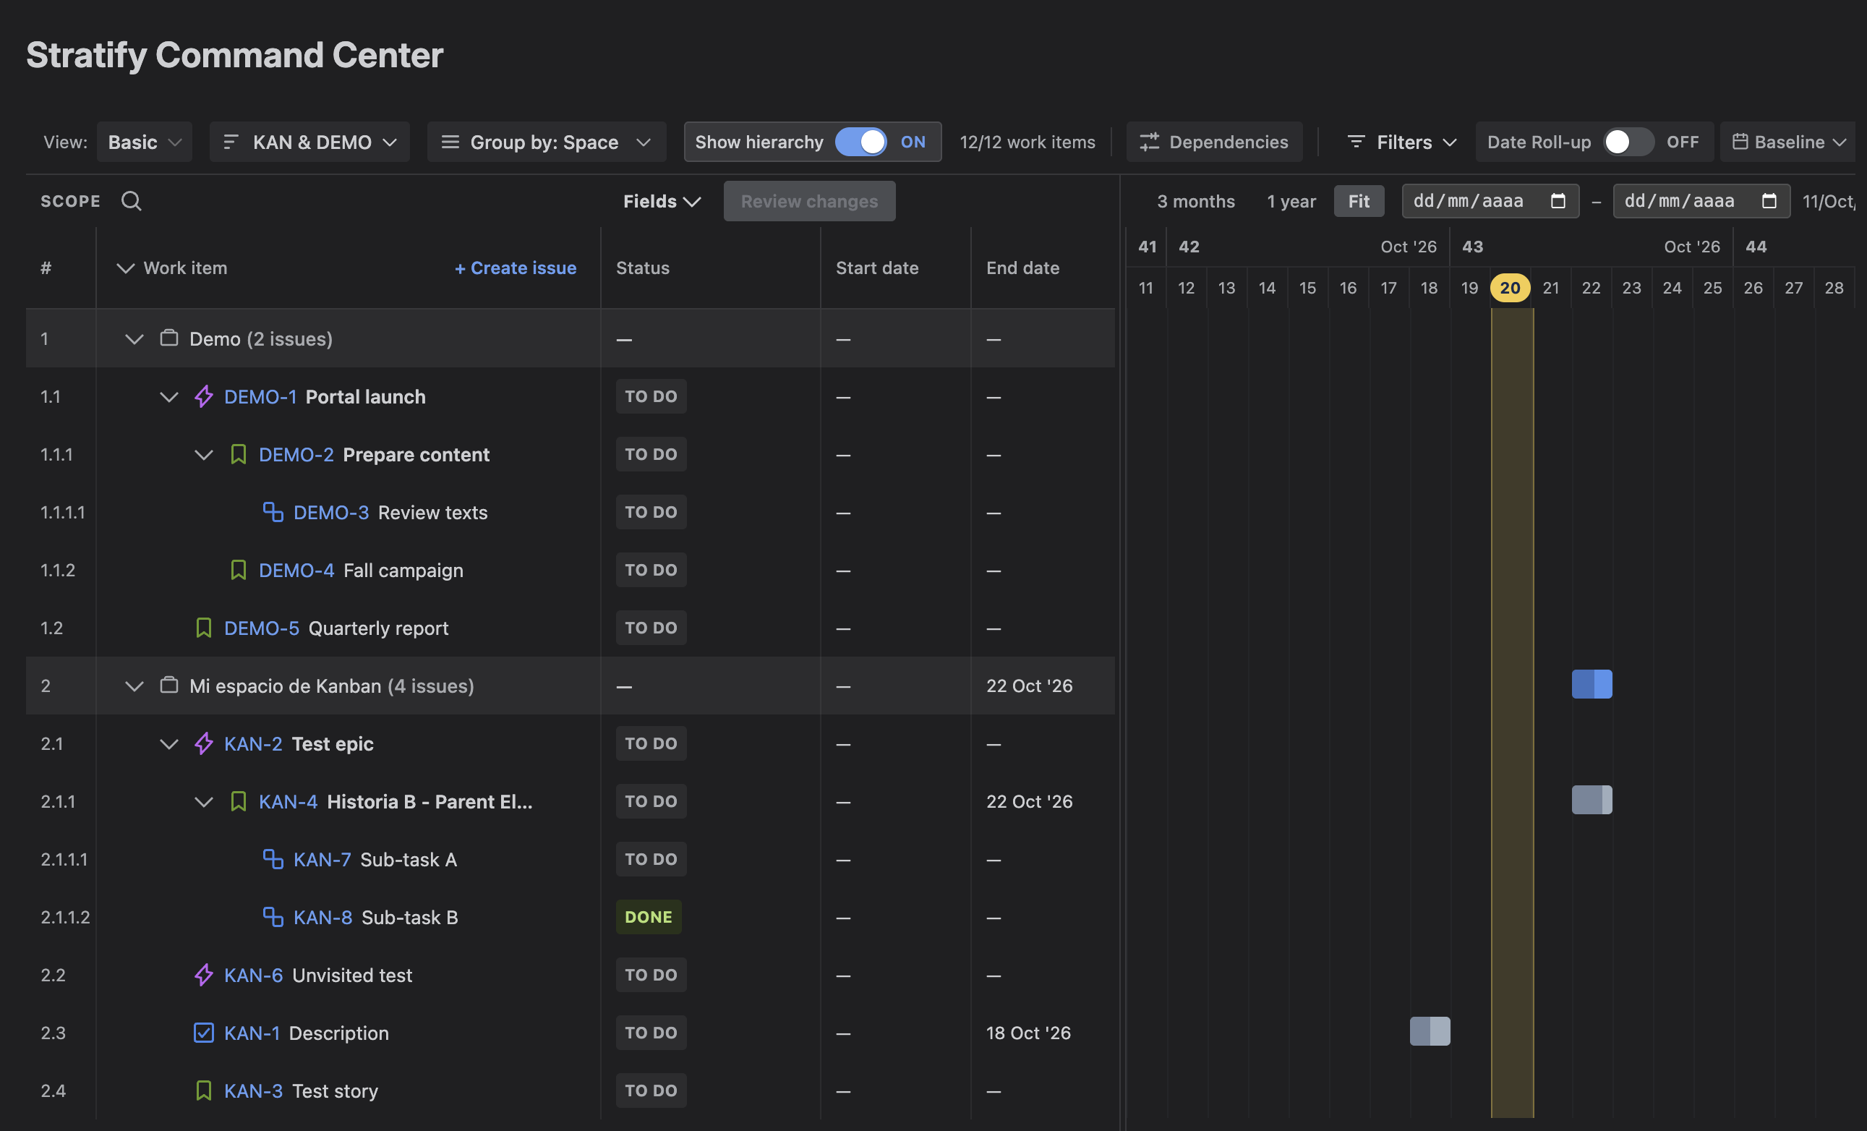Click today marker 20 in timeline header

click(1510, 288)
